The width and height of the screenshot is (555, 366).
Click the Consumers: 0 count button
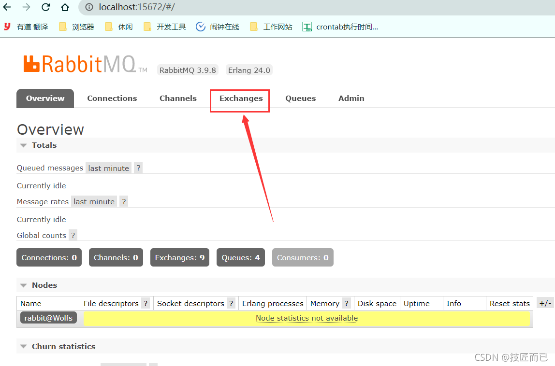[303, 257]
